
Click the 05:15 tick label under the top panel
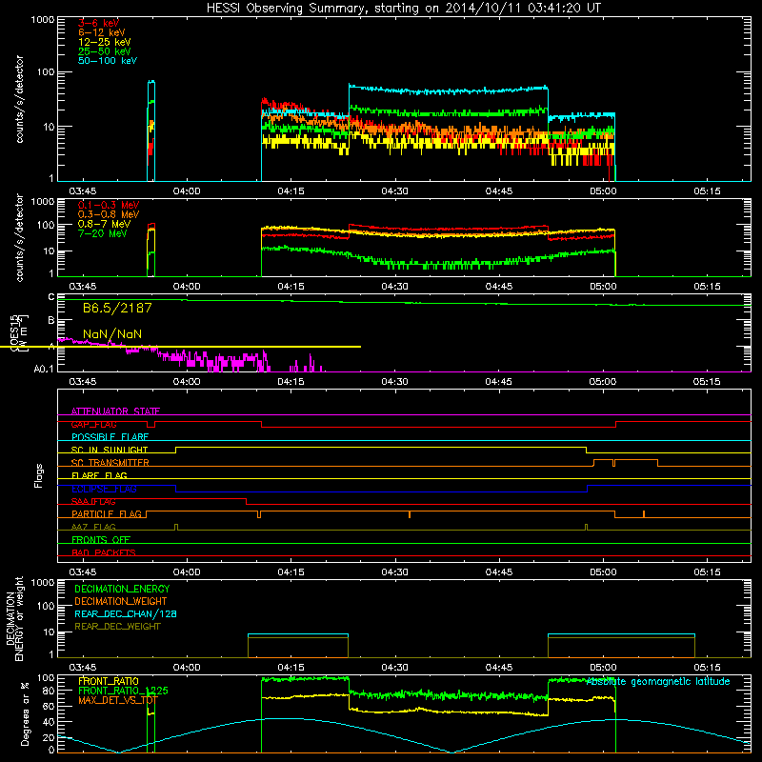(x=707, y=191)
